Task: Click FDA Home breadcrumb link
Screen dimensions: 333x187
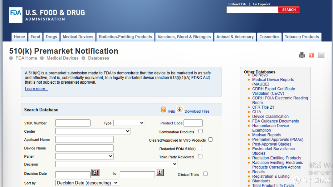Action: pyautogui.click(x=26, y=58)
